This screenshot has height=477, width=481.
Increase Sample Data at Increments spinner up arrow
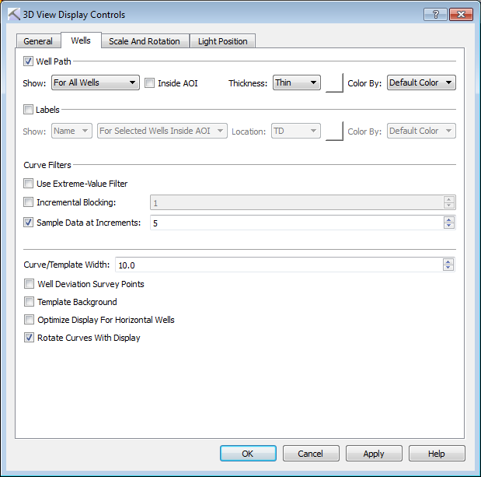pos(448,219)
